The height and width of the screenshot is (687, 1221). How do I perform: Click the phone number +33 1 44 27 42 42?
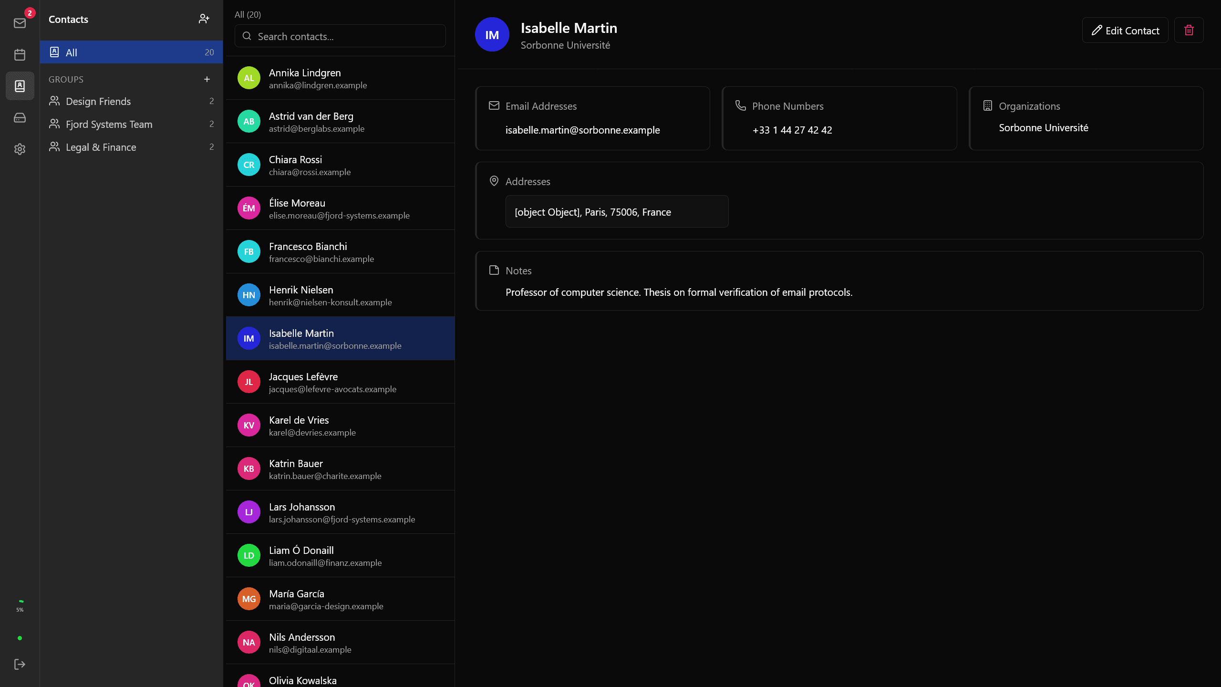pyautogui.click(x=792, y=130)
